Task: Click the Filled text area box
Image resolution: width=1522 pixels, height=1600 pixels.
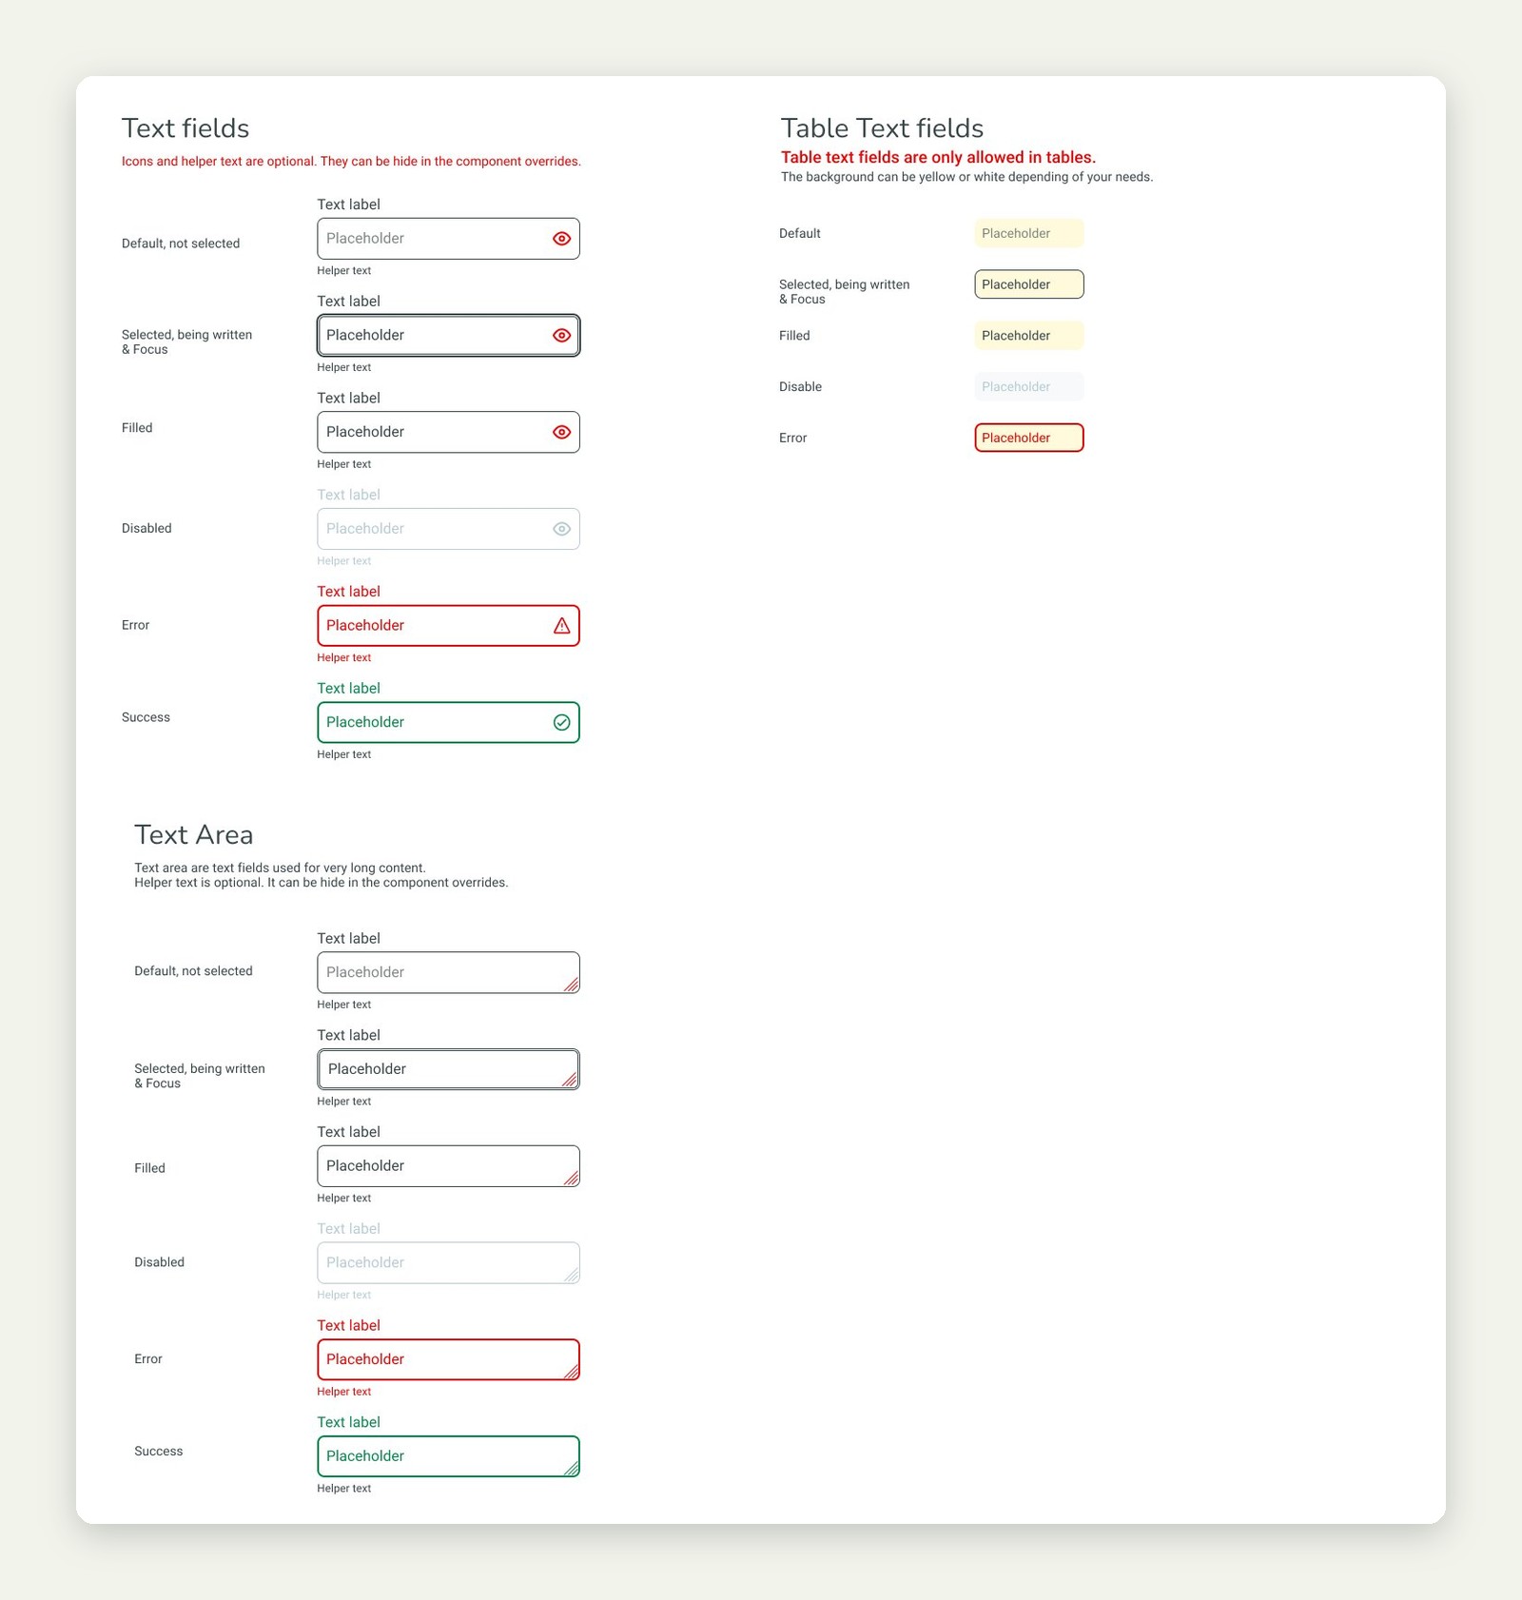Action: pyautogui.click(x=448, y=1166)
